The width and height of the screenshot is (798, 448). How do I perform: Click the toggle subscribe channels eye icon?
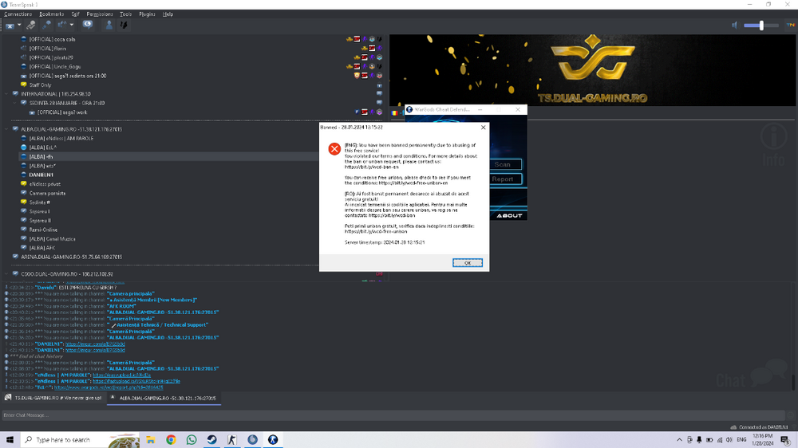click(87, 25)
